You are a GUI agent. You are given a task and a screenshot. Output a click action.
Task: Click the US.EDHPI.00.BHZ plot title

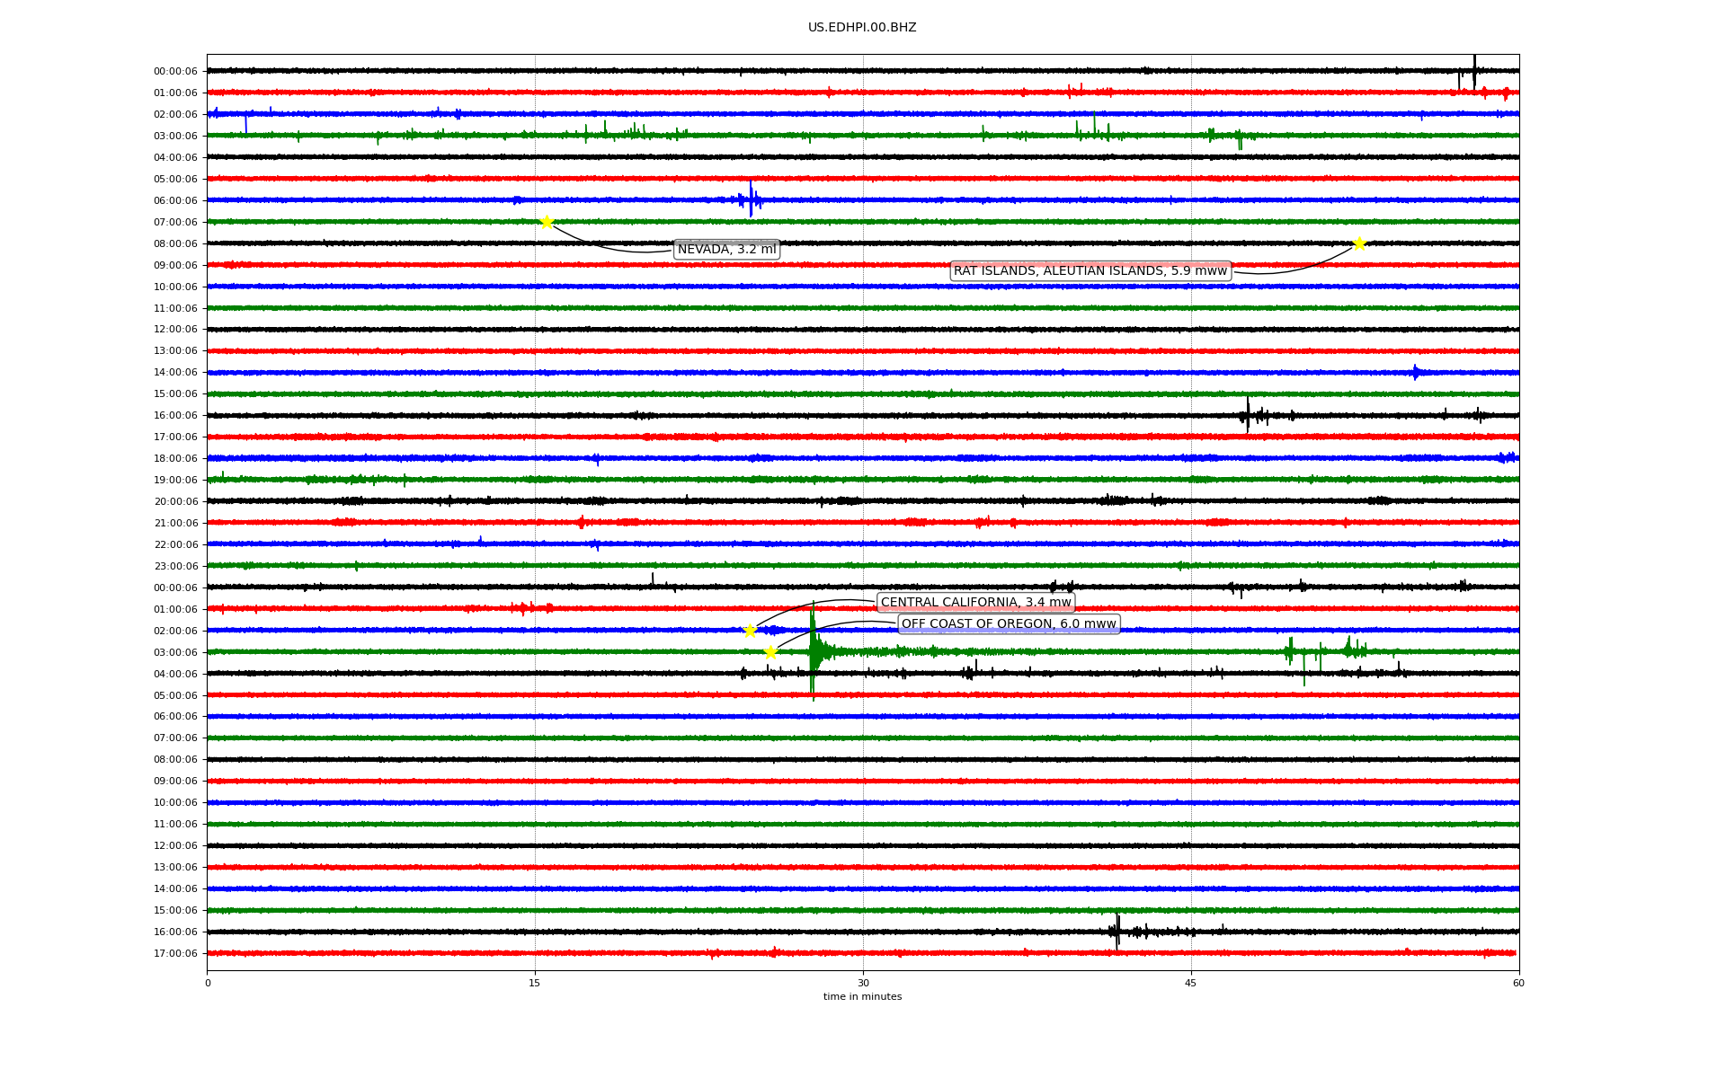[862, 28]
